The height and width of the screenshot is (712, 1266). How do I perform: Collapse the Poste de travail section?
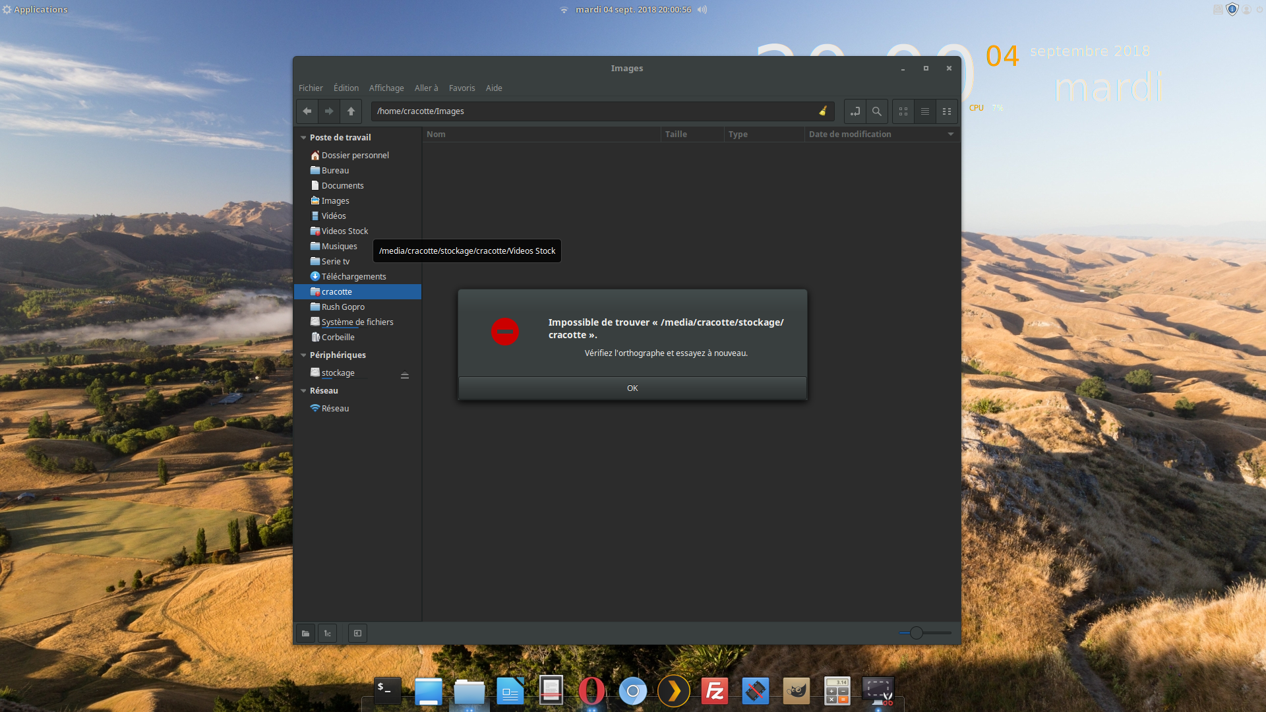pos(303,138)
